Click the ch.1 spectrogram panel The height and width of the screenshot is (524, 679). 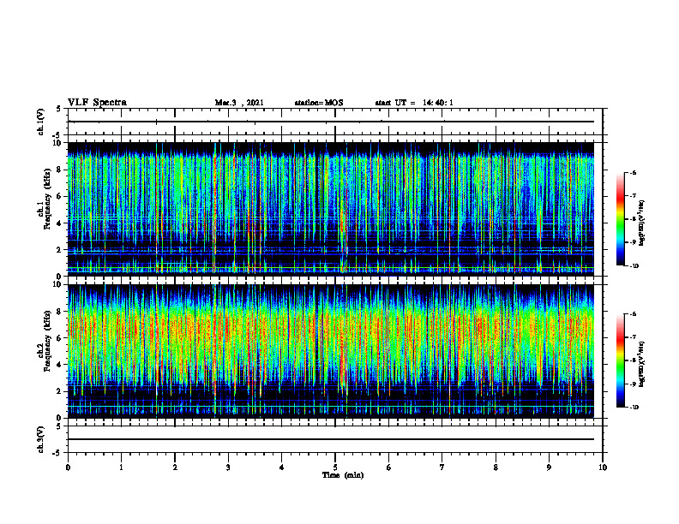click(331, 209)
